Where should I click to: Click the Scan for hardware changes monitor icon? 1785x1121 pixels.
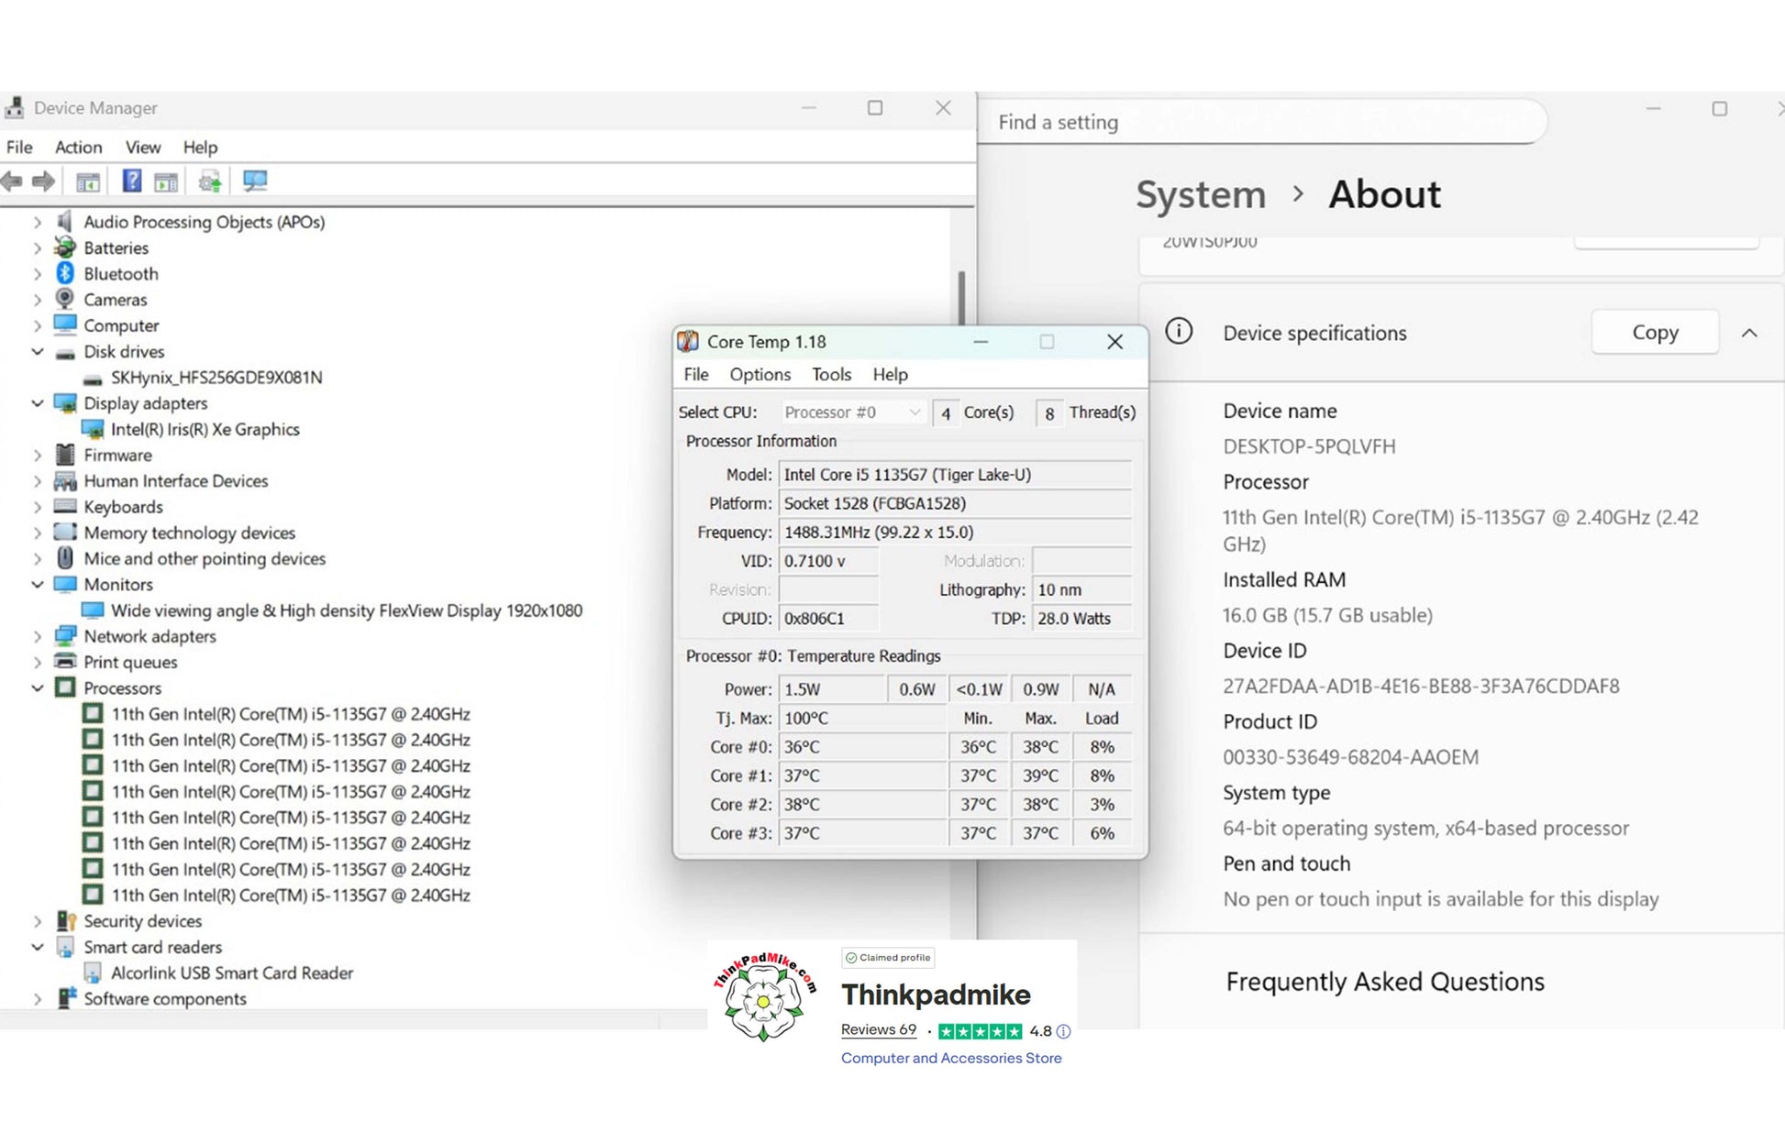[255, 181]
